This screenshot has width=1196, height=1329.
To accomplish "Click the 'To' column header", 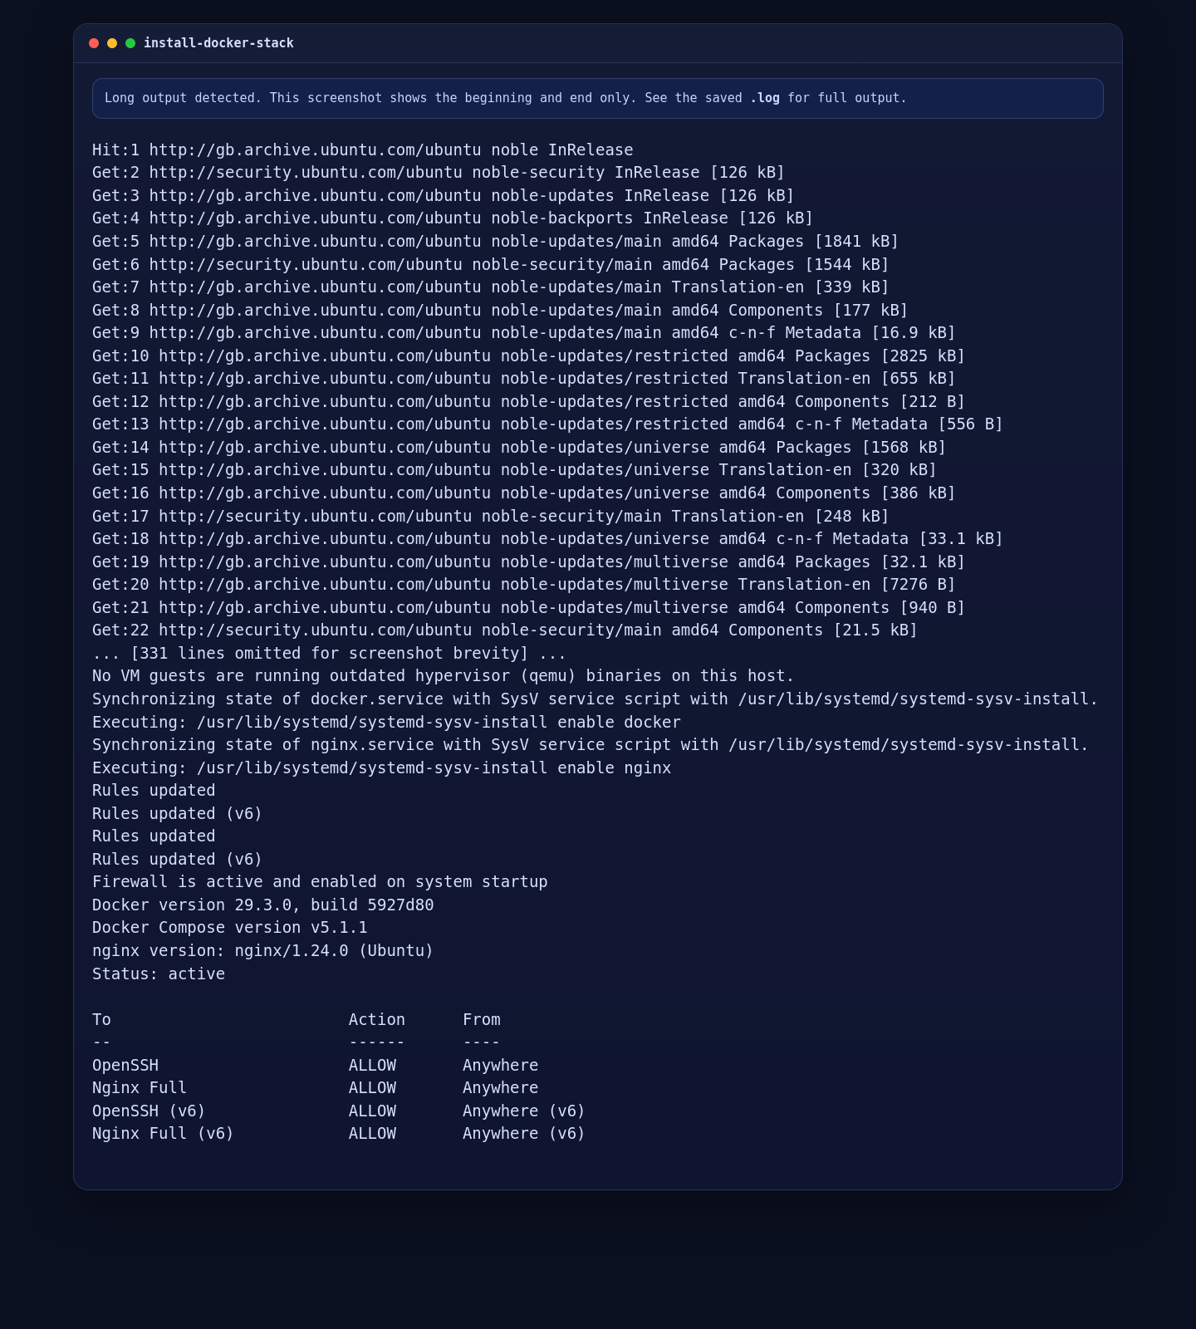I will point(101,1020).
